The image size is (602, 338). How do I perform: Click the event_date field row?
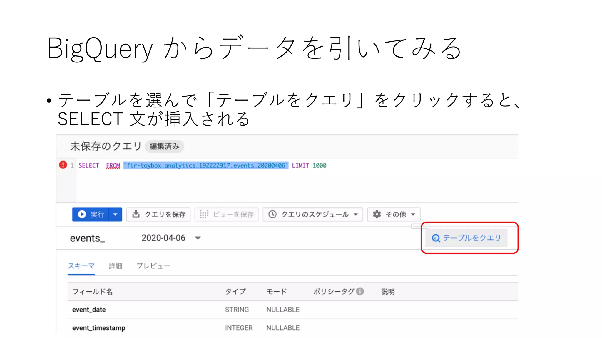tap(293, 310)
